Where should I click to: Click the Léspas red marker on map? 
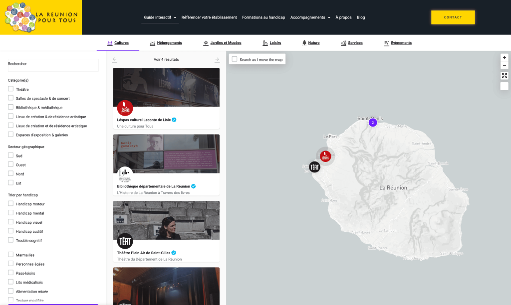click(x=325, y=156)
